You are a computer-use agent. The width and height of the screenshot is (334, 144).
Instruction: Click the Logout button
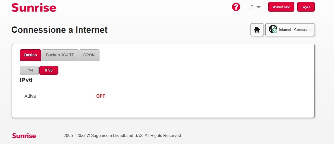[306, 7]
